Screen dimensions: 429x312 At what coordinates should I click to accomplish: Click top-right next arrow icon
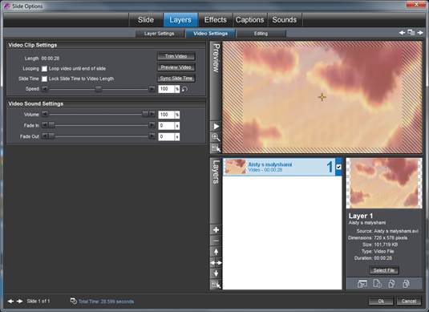point(420,33)
